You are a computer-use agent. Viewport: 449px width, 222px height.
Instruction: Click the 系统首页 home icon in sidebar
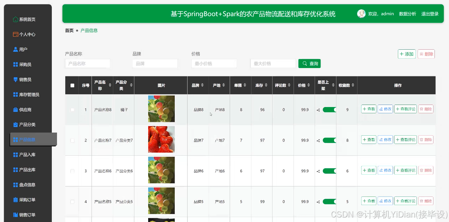pyautogui.click(x=16, y=19)
